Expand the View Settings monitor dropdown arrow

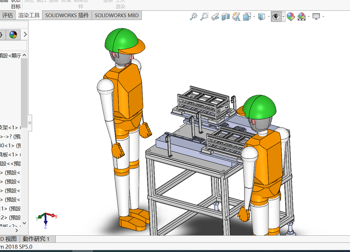point(323,17)
